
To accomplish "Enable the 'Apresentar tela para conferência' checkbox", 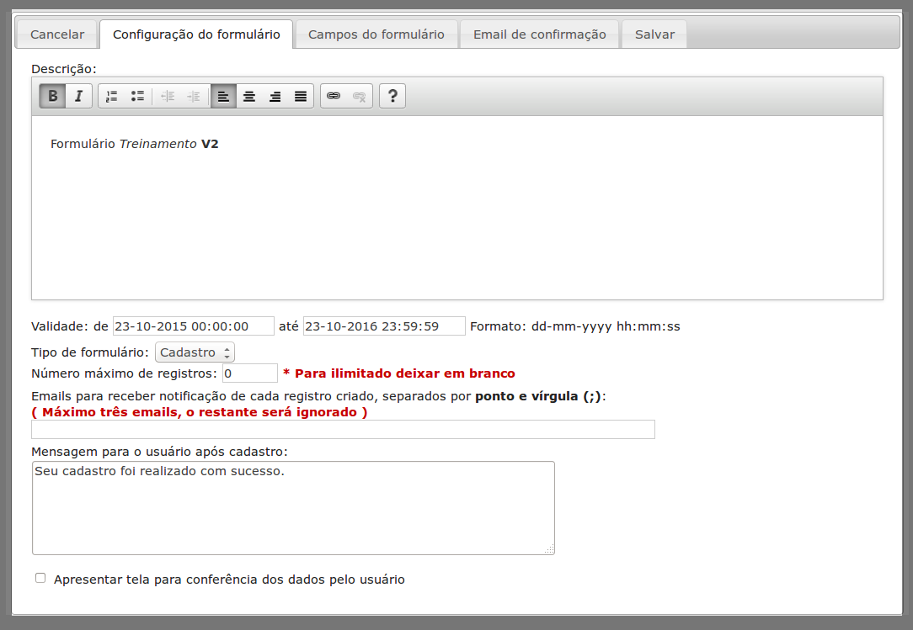I will 40,579.
